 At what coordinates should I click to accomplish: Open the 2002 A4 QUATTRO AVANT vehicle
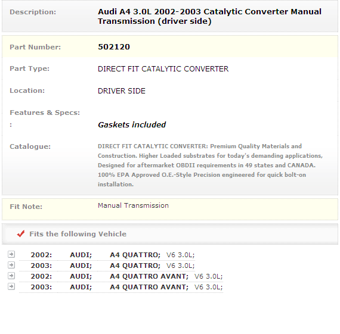pos(121,276)
